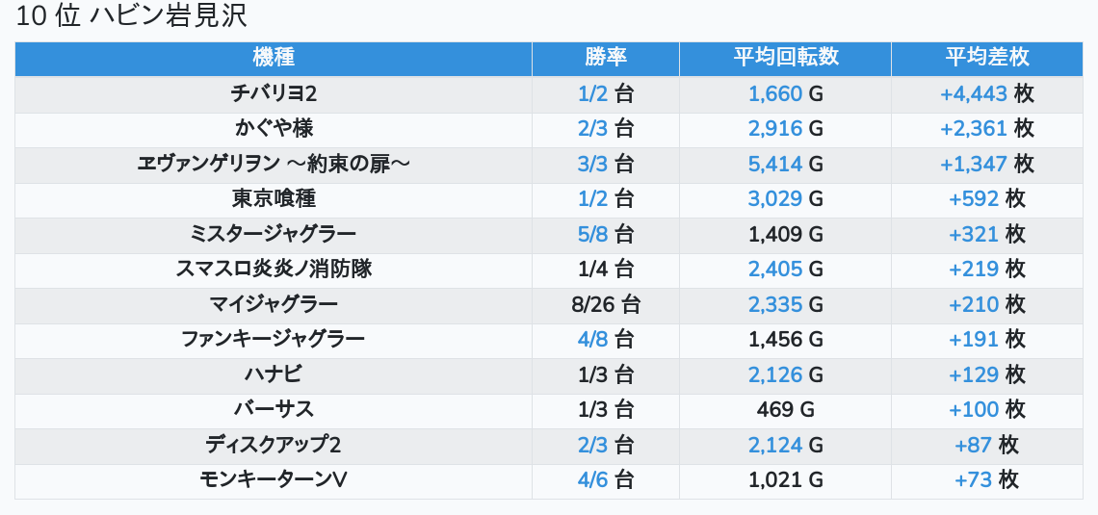This screenshot has height=515, width=1098.
Task: Click the ミスタージャグラー entry
Action: [x=274, y=234]
